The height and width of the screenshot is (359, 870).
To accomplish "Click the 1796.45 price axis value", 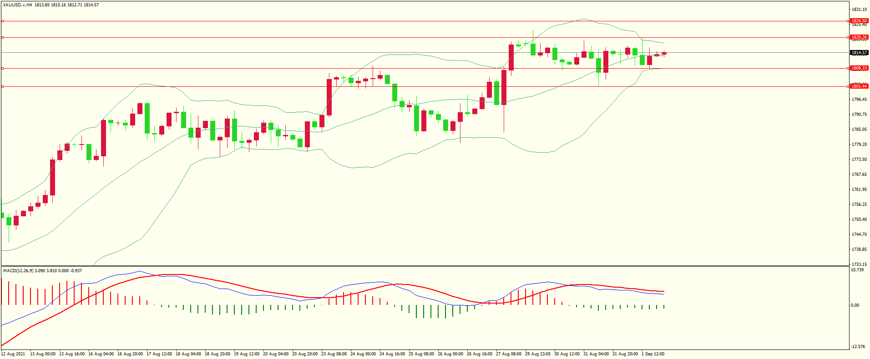I will pyautogui.click(x=859, y=100).
